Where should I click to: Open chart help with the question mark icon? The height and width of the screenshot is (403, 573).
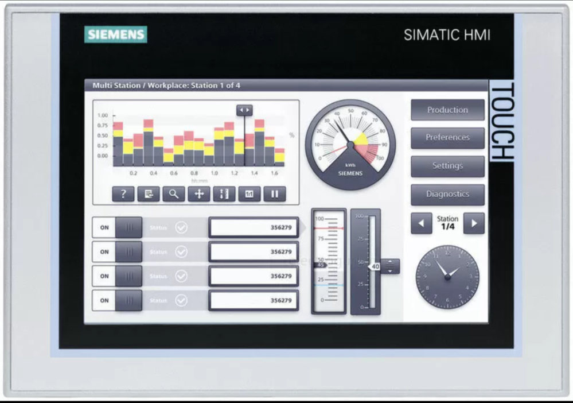point(123,194)
